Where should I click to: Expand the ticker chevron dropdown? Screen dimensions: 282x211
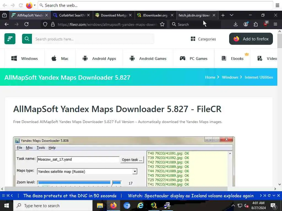[x=274, y=195]
